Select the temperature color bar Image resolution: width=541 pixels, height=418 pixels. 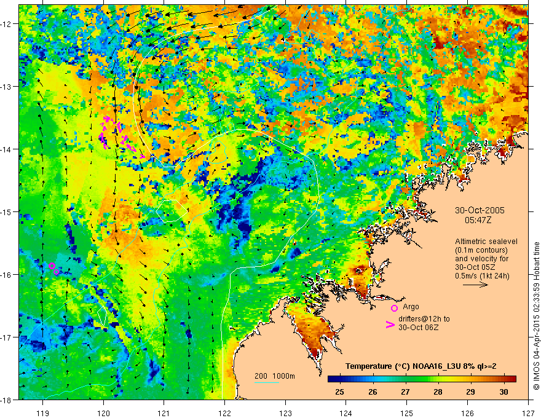click(x=422, y=379)
